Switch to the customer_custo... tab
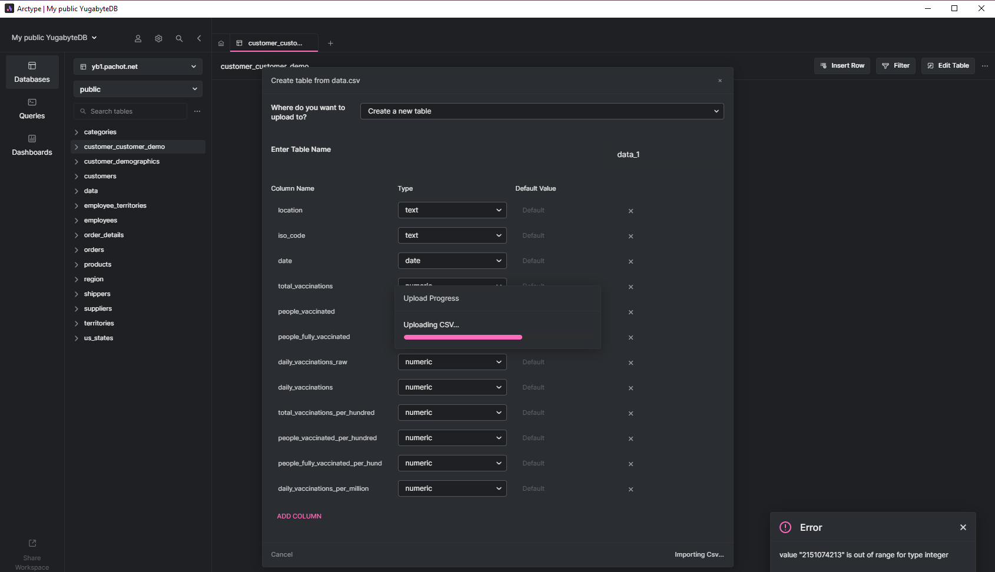This screenshot has height=572, width=995. click(274, 44)
